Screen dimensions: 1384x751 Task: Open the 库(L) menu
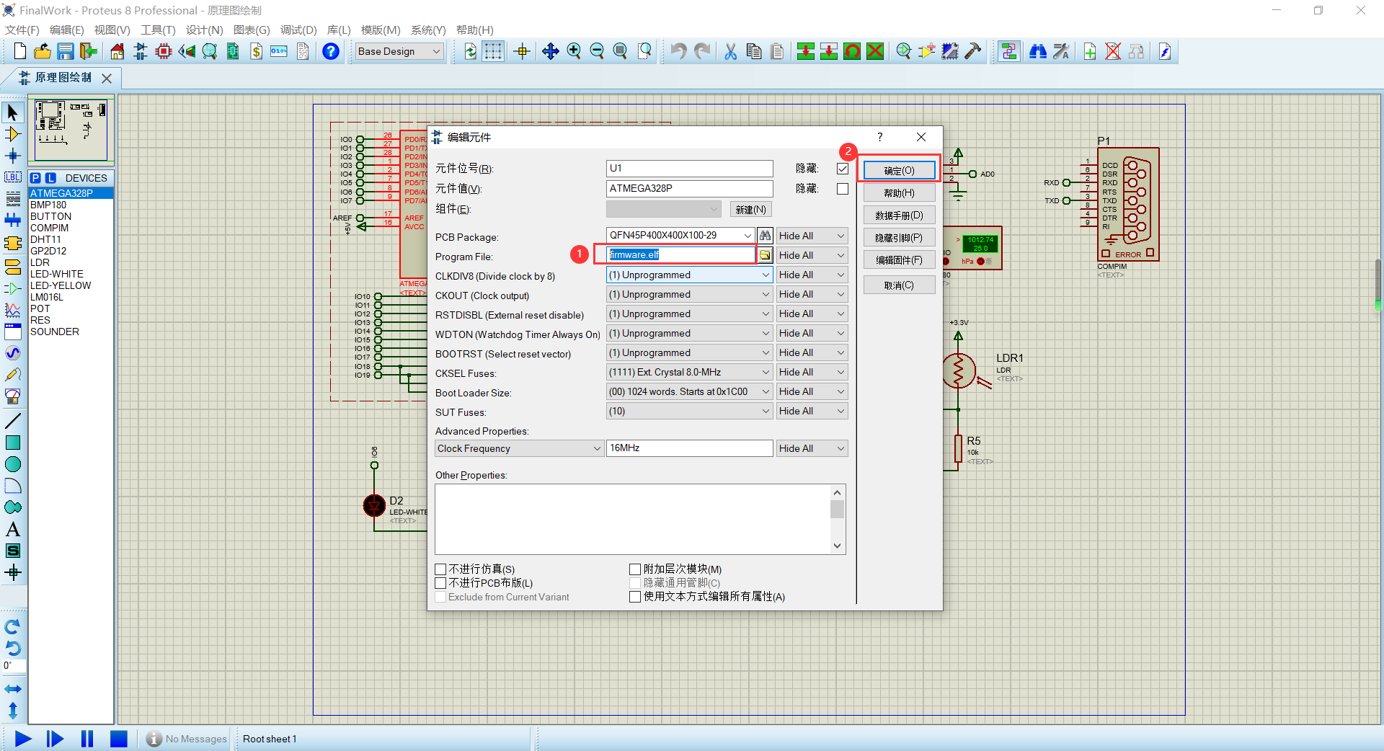[x=338, y=30]
